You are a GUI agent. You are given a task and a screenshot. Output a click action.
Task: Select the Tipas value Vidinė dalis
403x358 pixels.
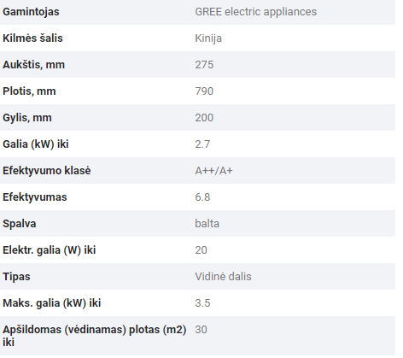[223, 277]
